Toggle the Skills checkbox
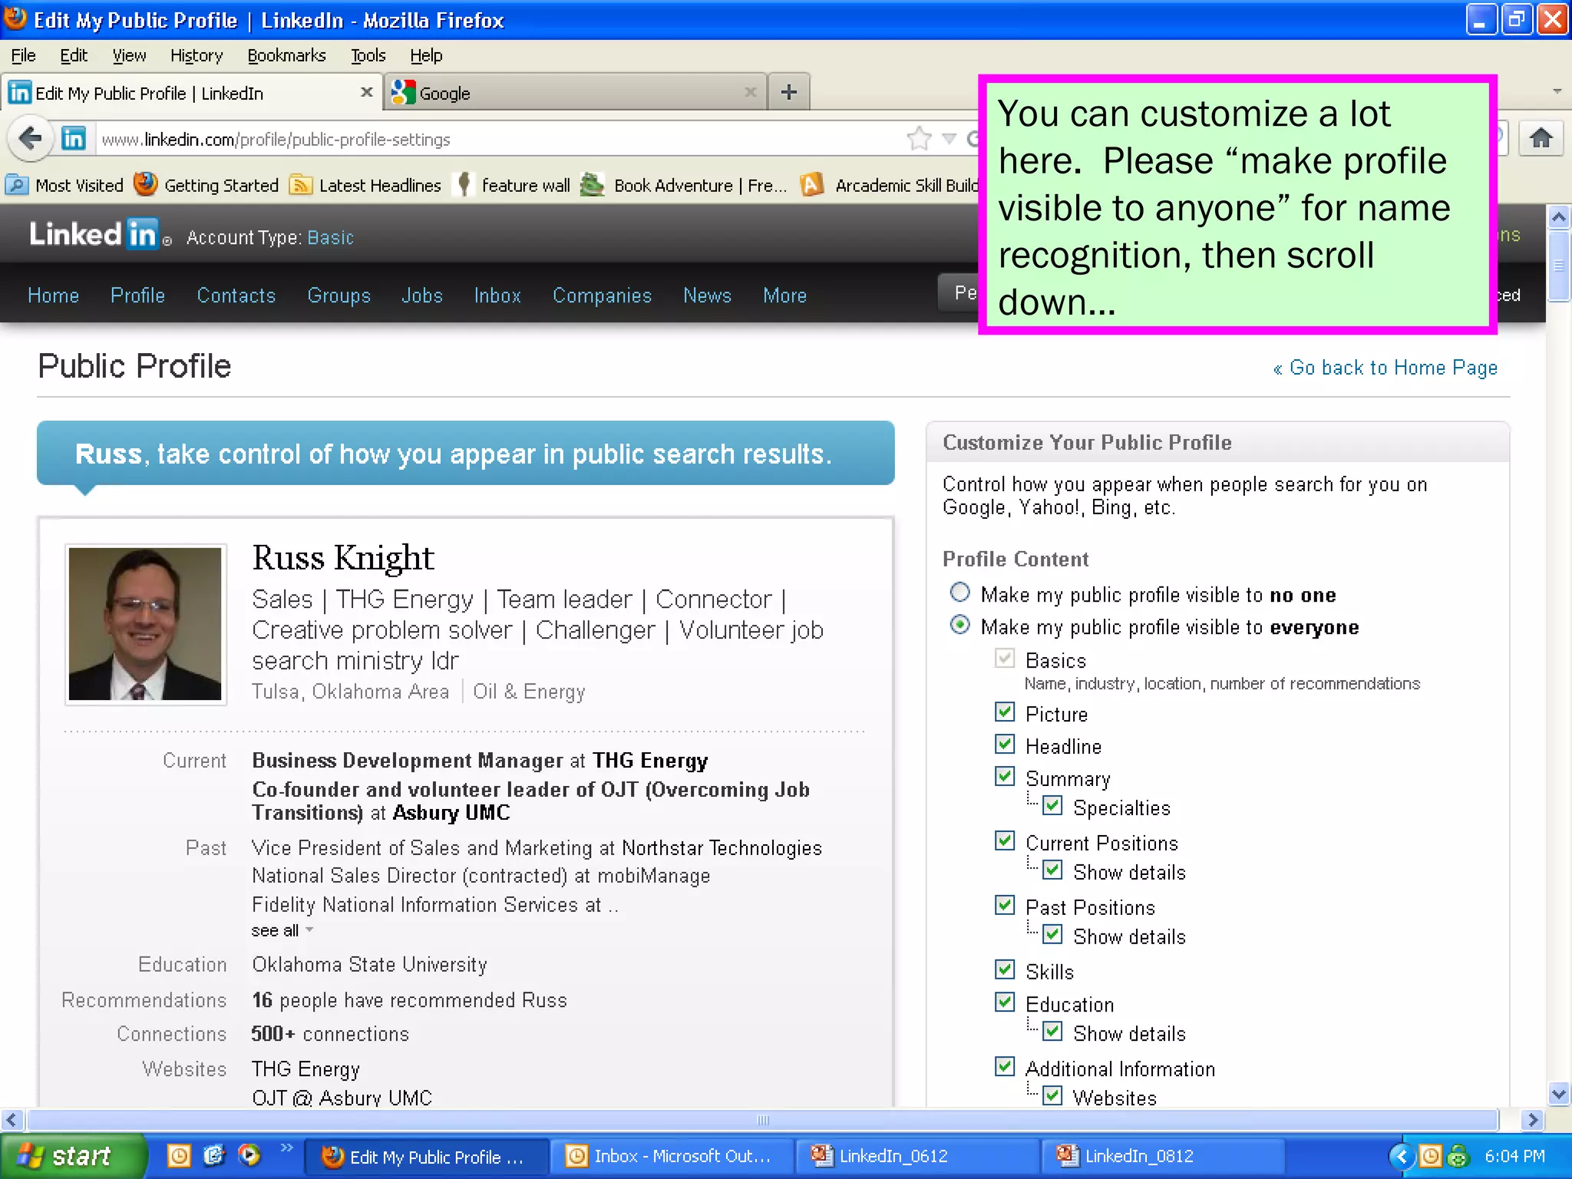 1005,970
